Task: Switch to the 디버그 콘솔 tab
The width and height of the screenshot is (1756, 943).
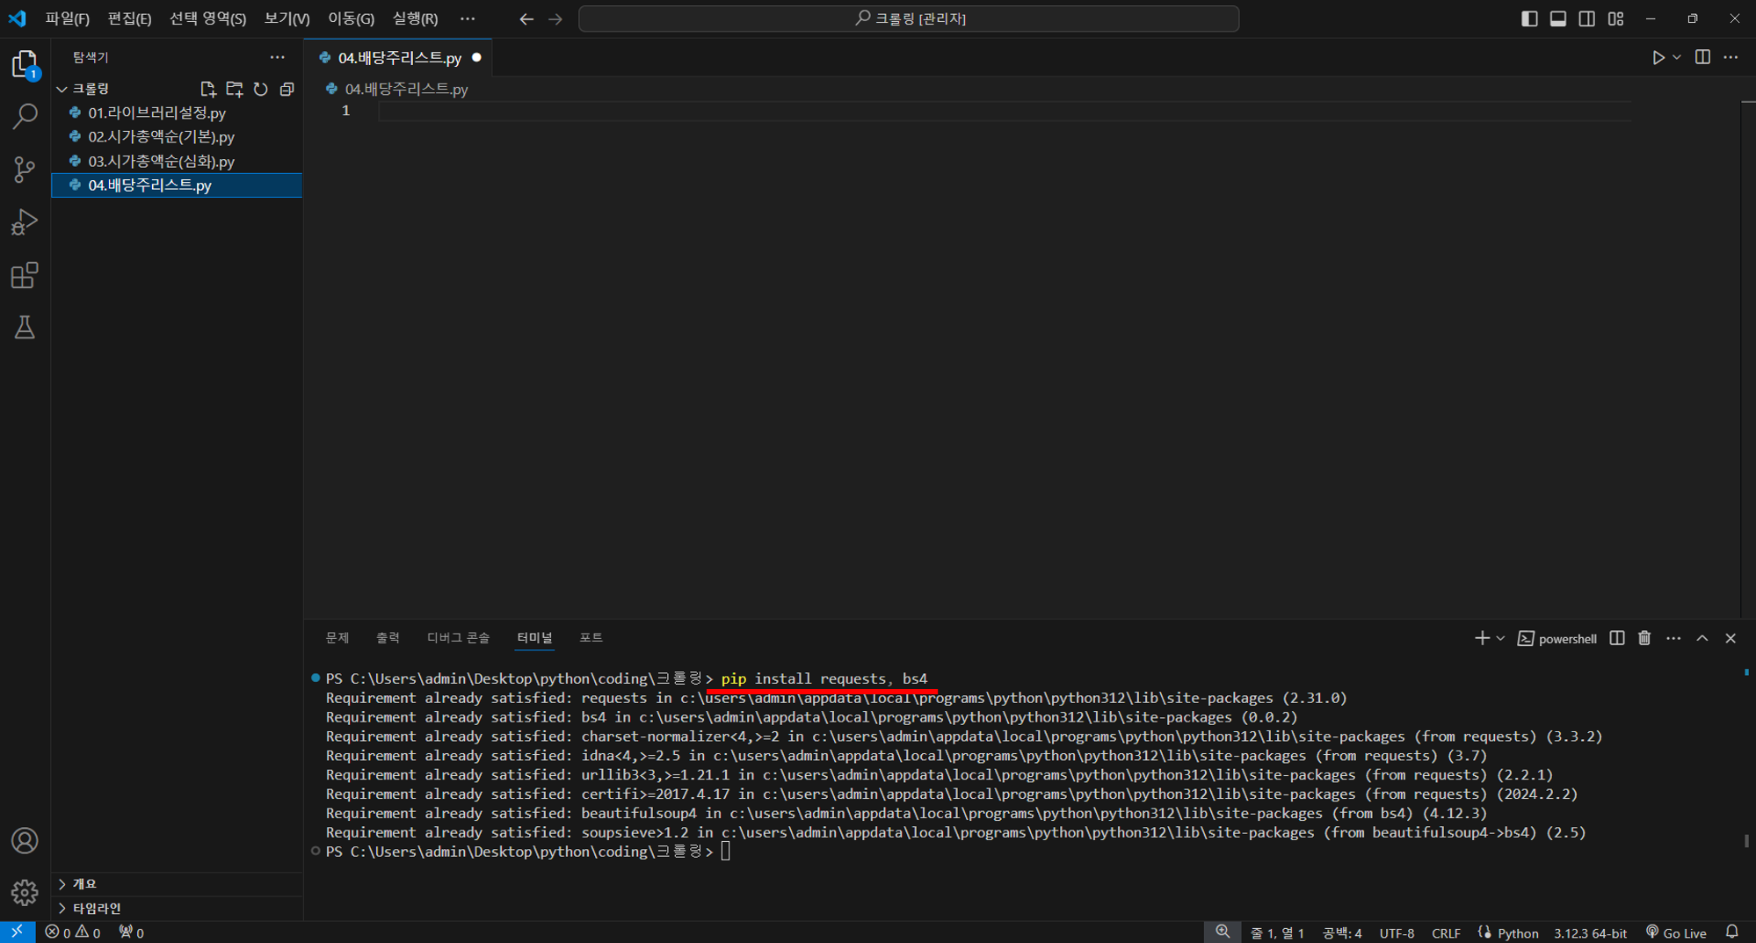Action: click(458, 638)
